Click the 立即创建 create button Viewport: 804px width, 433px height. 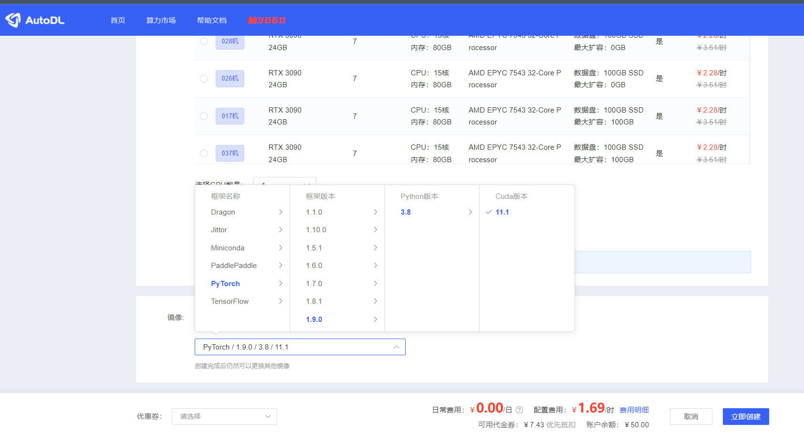746,416
